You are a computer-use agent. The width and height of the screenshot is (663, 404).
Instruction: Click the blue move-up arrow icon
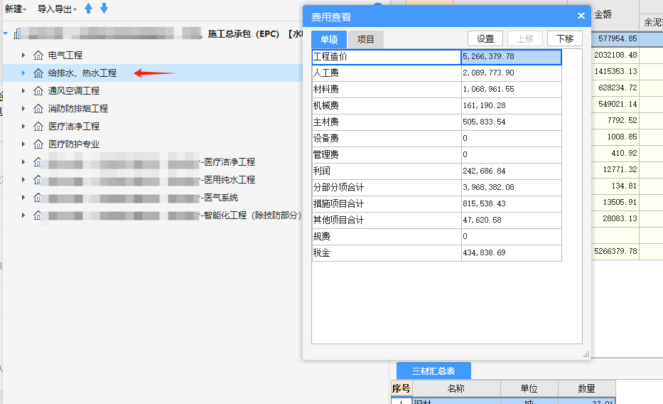(x=88, y=8)
